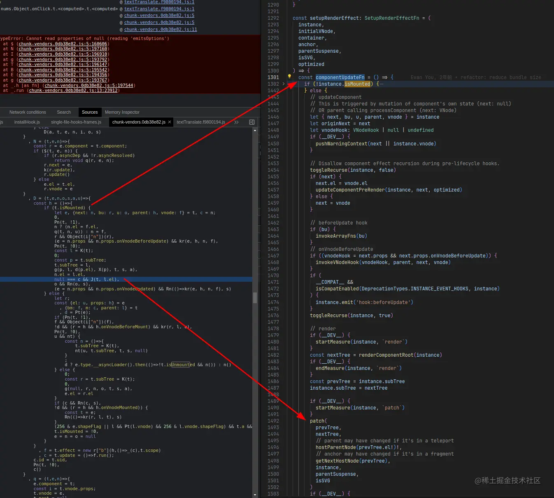
Task: Click 'renderComponentRoot(instance)' at line 1482
Action: (400, 355)
